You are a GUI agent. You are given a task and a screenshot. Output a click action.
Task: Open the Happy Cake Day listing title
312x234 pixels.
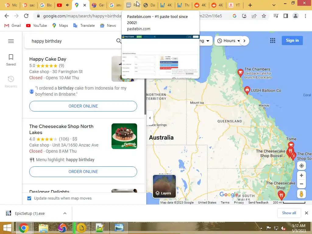pos(48,59)
